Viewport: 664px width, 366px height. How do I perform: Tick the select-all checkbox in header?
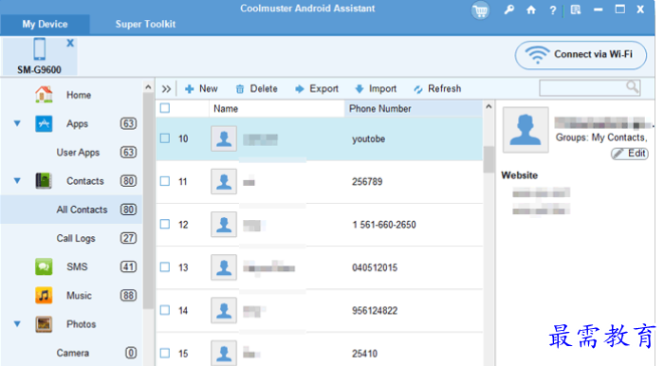[165, 108]
